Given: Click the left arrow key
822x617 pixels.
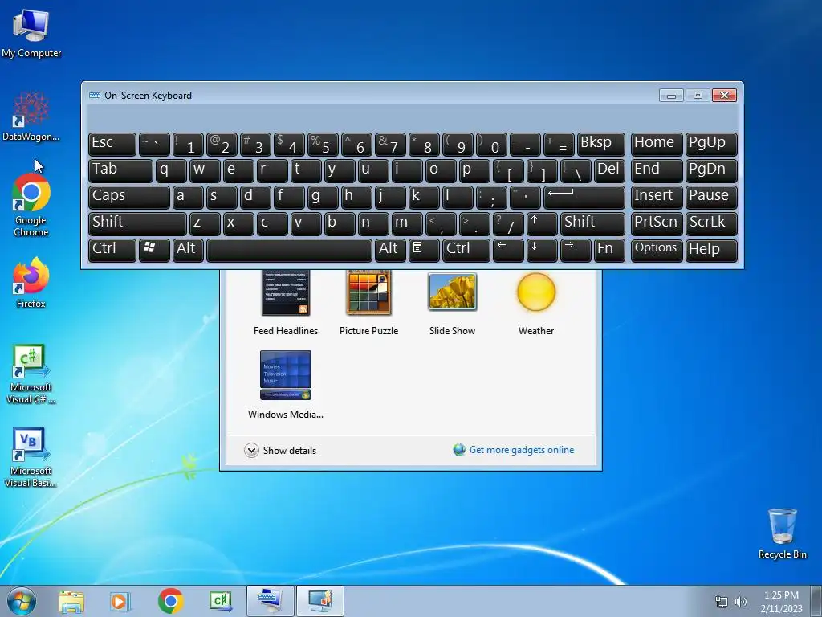Looking at the screenshot, I should pos(508,250).
